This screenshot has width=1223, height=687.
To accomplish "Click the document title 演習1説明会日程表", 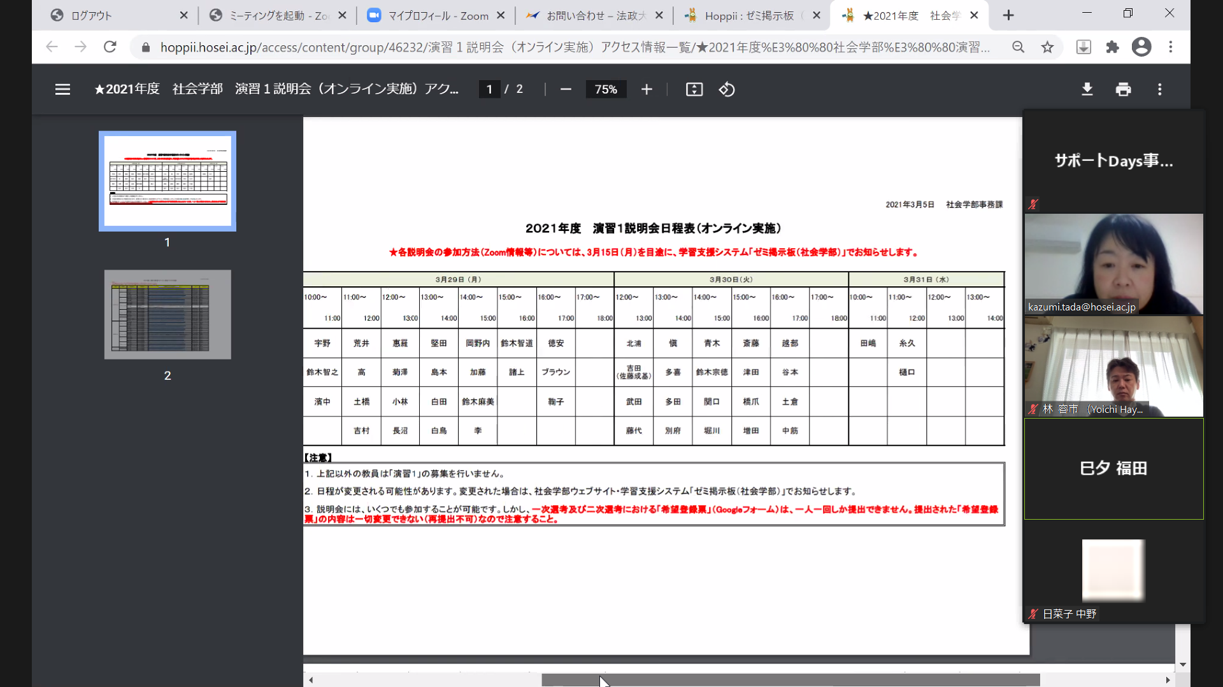I will (x=653, y=228).
